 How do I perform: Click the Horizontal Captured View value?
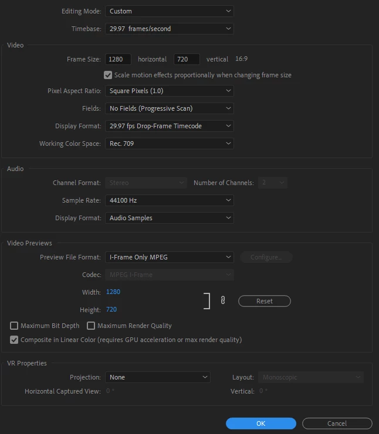point(110,391)
